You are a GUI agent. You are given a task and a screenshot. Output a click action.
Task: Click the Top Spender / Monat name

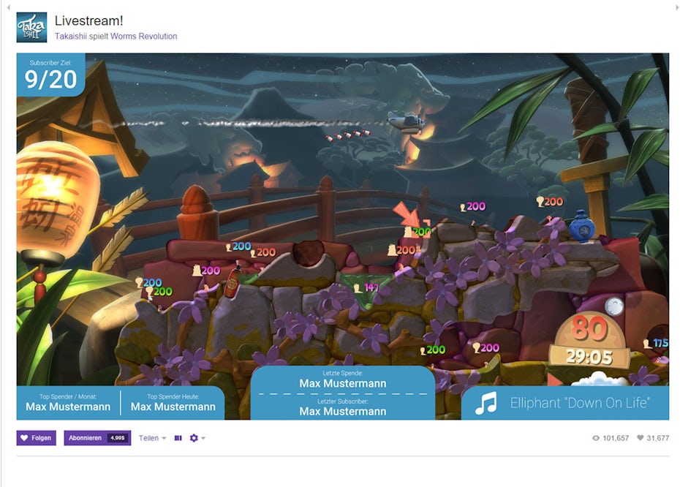68,407
